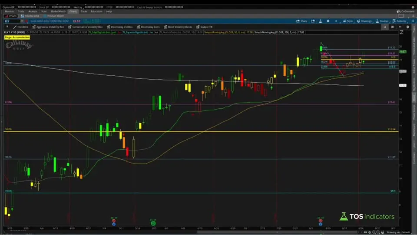The image size is (417, 235).
Task: Click the SimpleMovingAvg 200 study label
Action: click(x=276, y=32)
